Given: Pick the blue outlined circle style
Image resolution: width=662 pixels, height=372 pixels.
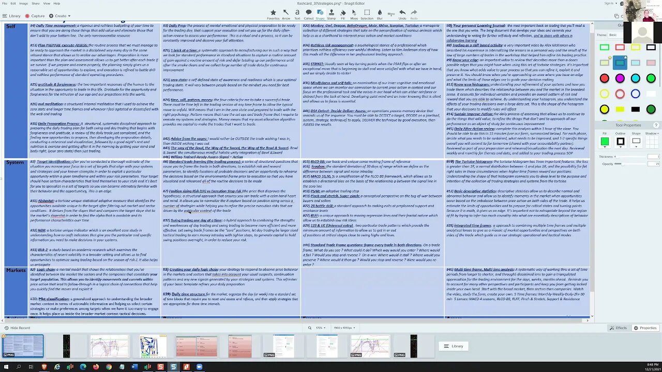Looking at the screenshot, I should (x=636, y=94).
